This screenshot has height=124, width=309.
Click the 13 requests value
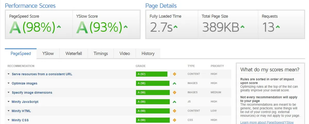268,27
